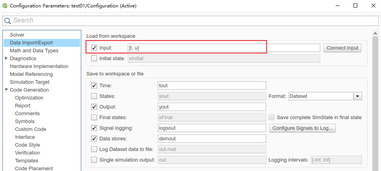Uncheck the Output checkbox
This screenshot has height=171, width=381.
[94, 107]
